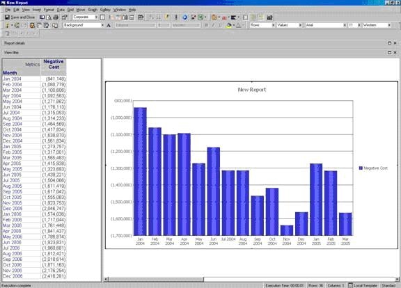Image resolution: width=401 pixels, height=288 pixels.
Task: Click the font format A icon
Action: coord(109,25)
